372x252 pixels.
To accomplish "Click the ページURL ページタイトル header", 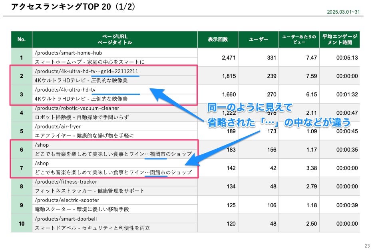I will pos(115,40).
